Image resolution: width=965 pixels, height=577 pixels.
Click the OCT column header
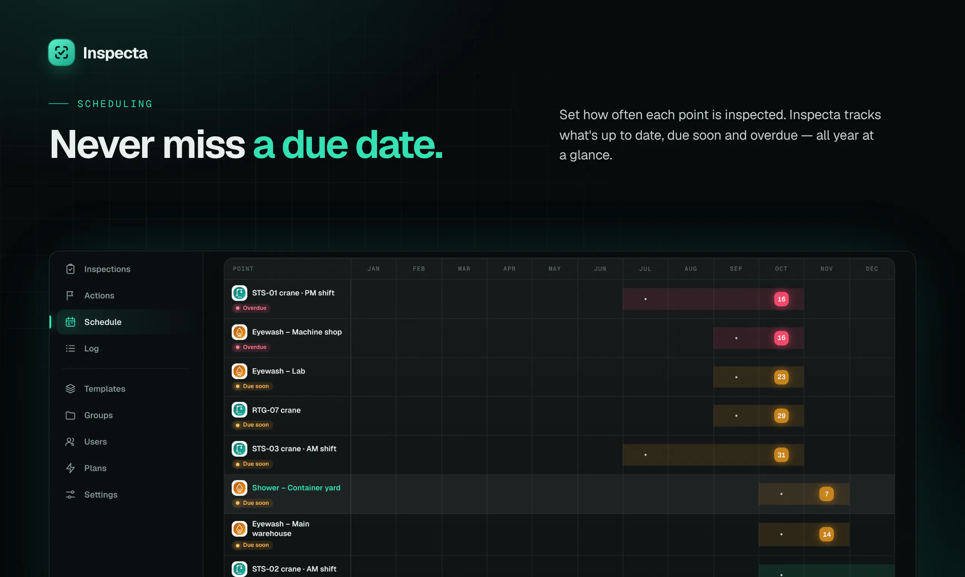point(781,269)
